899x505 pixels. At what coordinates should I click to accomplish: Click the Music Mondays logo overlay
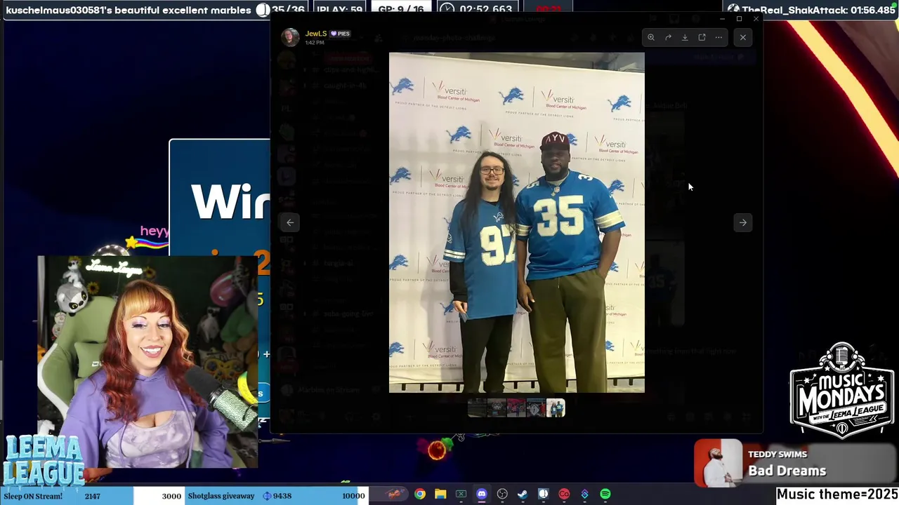pos(841,391)
